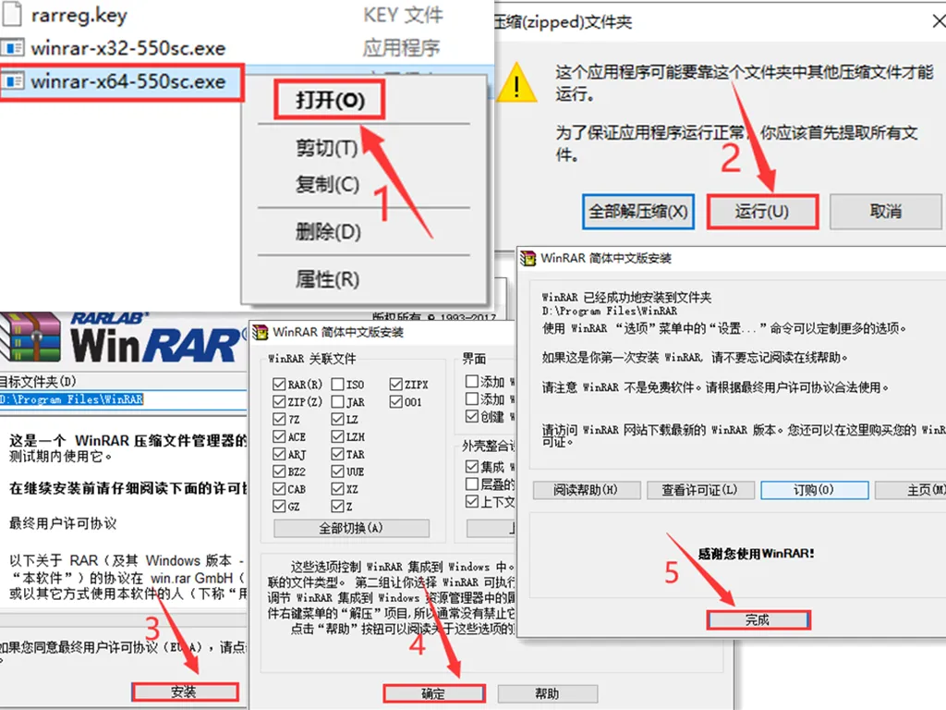The height and width of the screenshot is (710, 946).
Task: Click the WinRAR books logo image
Action: click(x=30, y=337)
